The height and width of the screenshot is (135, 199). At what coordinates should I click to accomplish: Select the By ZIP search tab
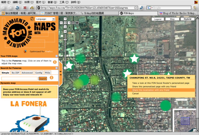[x=15, y=73]
